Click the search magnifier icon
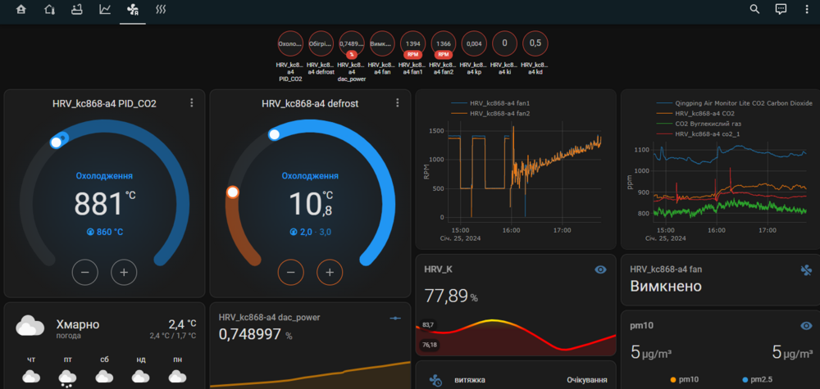 point(754,9)
